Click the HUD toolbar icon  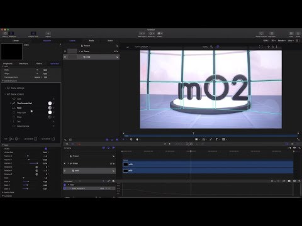click(x=291, y=33)
